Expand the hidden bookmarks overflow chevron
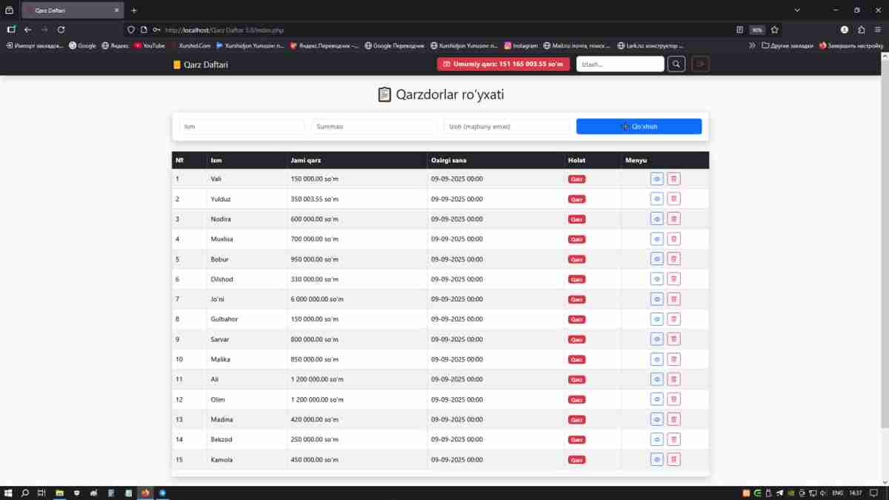Screen dimensions: 889x500 753,46
